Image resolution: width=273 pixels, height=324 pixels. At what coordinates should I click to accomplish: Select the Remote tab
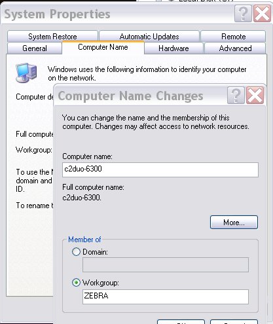click(233, 37)
